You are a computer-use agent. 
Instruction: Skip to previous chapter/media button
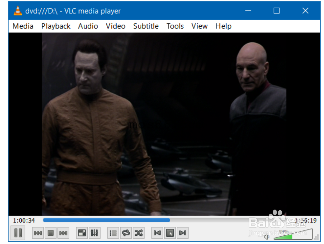(38, 233)
